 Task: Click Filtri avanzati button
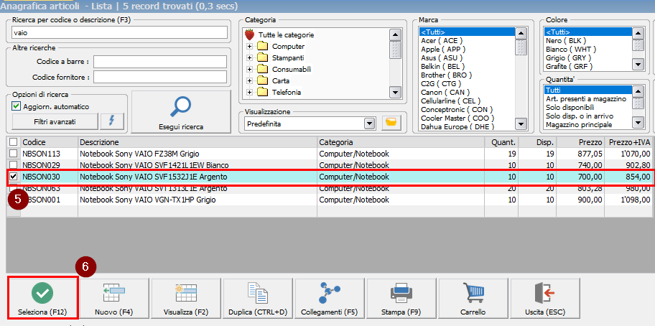click(x=55, y=121)
